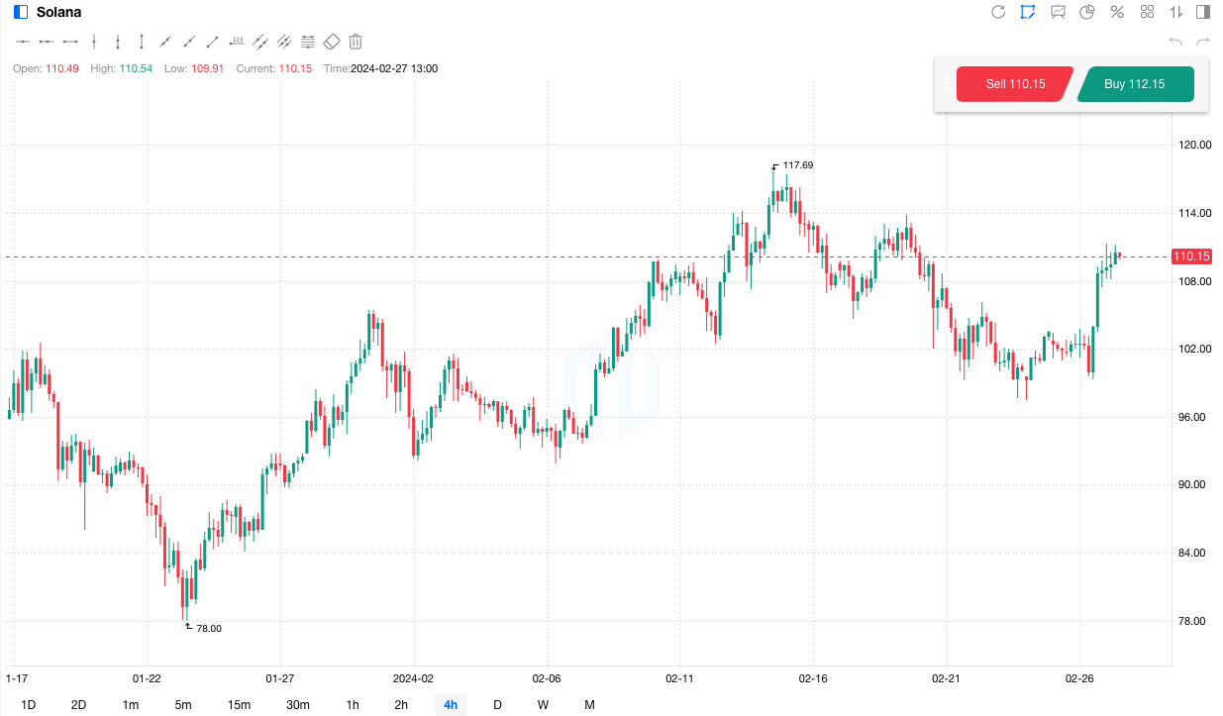
Task: Click the 110.15 current price axis label
Action: [x=1191, y=256]
